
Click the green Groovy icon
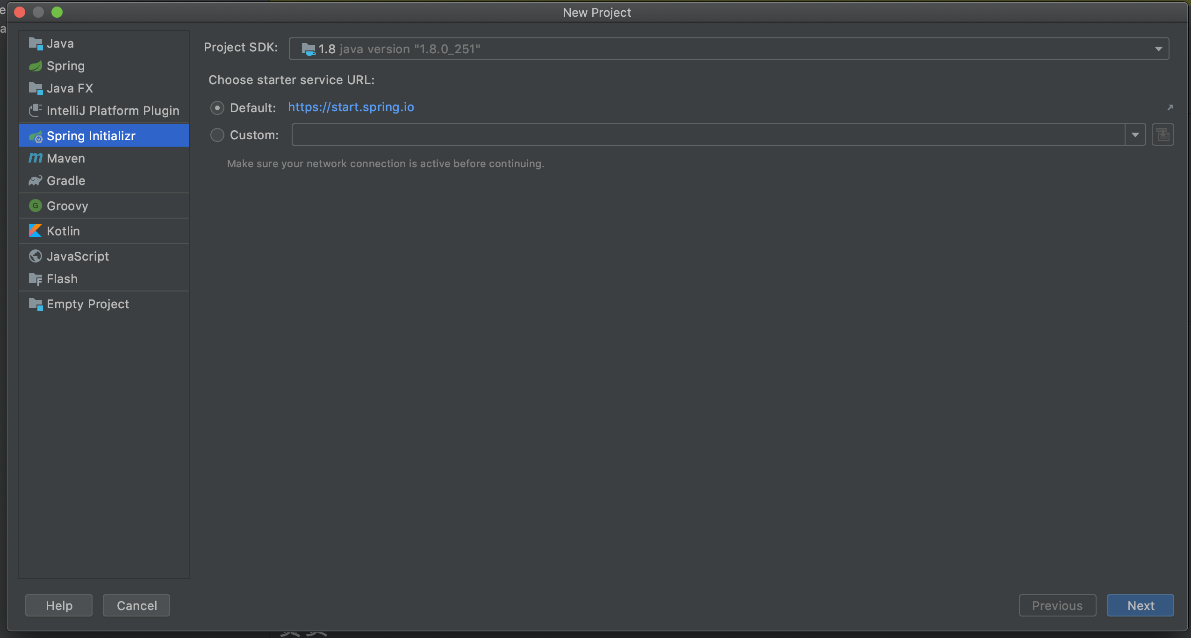coord(36,206)
